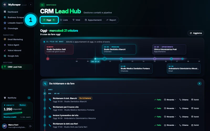Screen dimensions: 210x131
Task: Open the Scadute Studio Dentistico Galli card
Action: (x=59, y=49)
